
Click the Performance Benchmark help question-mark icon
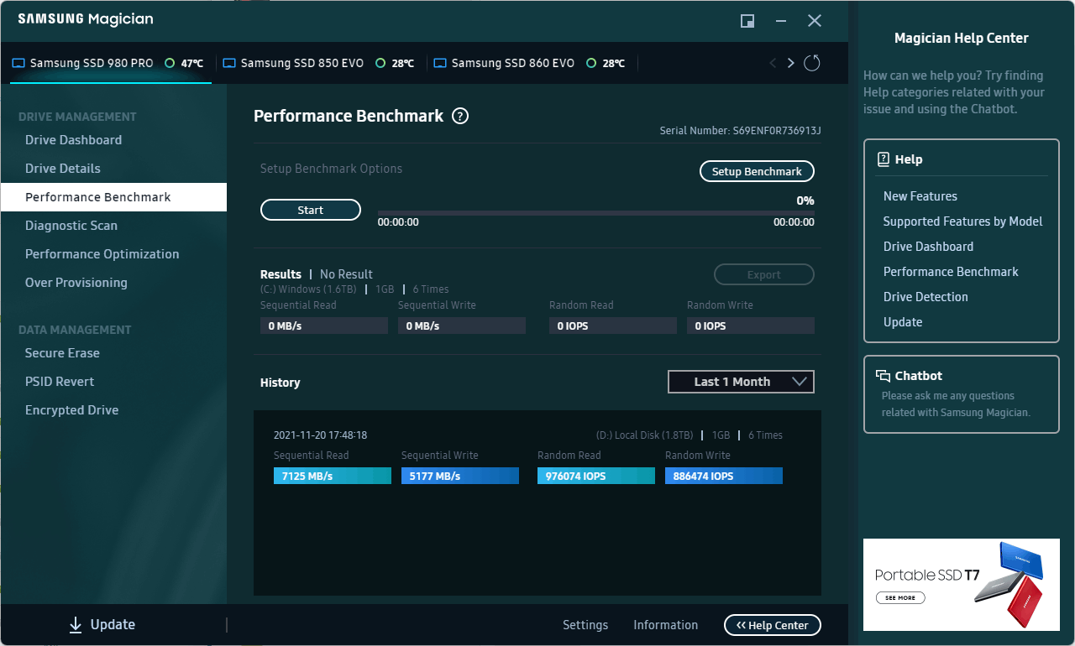pyautogui.click(x=460, y=117)
